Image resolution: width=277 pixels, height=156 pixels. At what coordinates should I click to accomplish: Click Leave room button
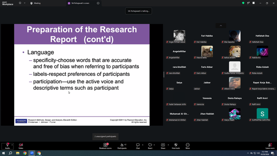pyautogui.click(x=270, y=146)
